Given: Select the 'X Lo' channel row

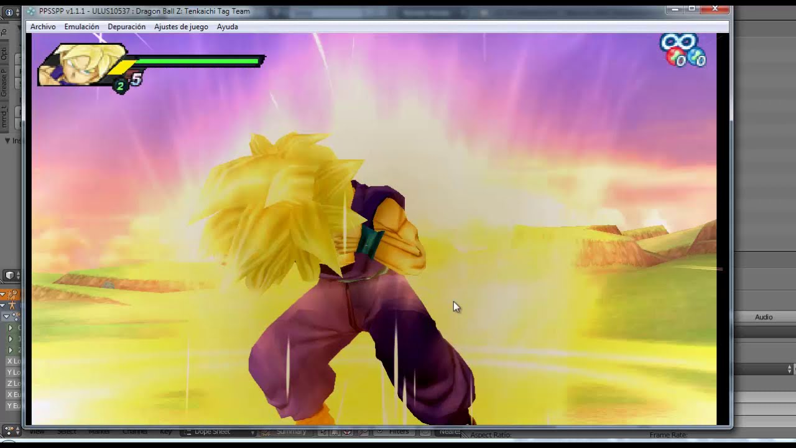Looking at the screenshot, I should pos(13,362).
